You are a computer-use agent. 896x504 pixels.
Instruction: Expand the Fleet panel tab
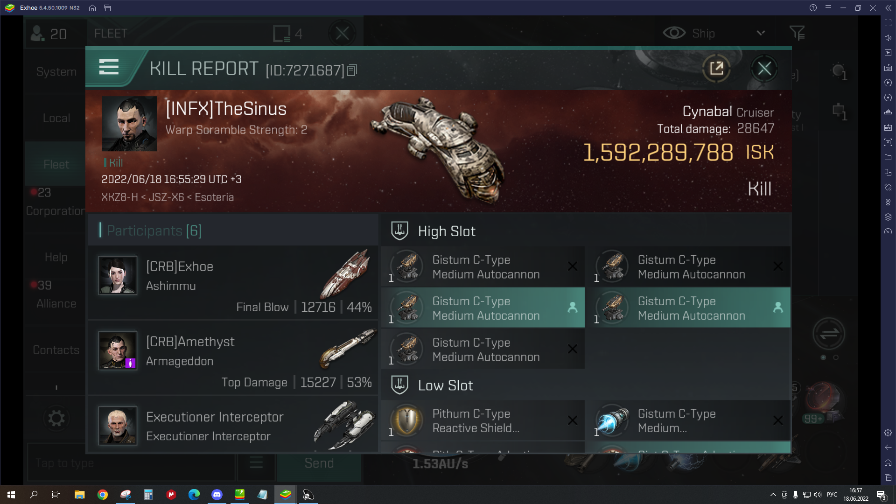point(56,164)
